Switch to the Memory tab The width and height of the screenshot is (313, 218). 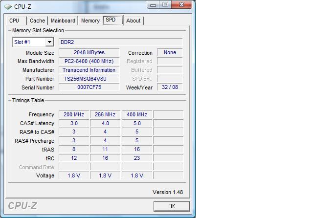[x=90, y=21]
